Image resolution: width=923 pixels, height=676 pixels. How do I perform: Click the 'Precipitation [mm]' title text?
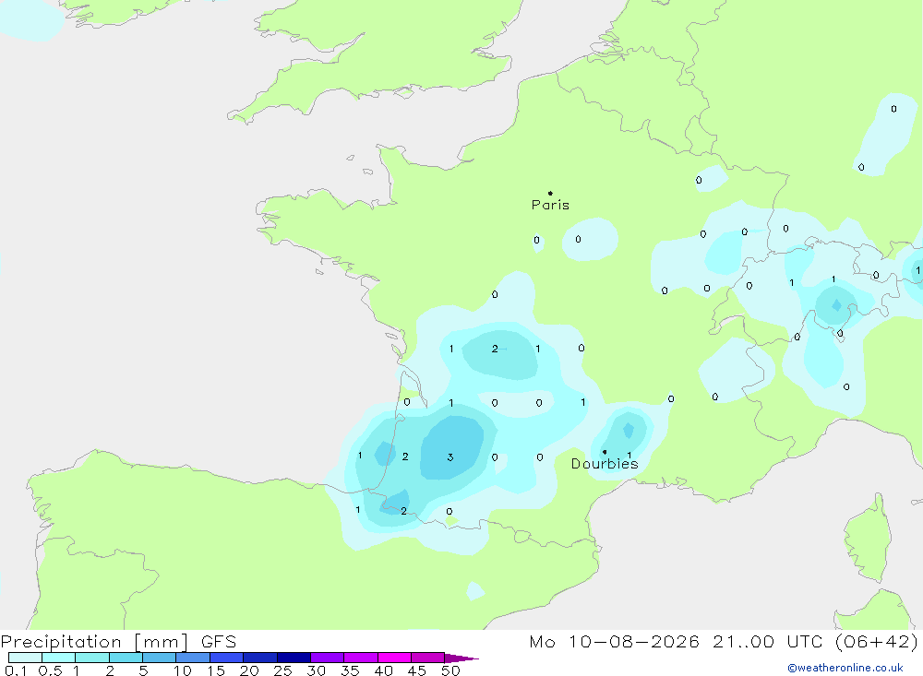(x=94, y=642)
